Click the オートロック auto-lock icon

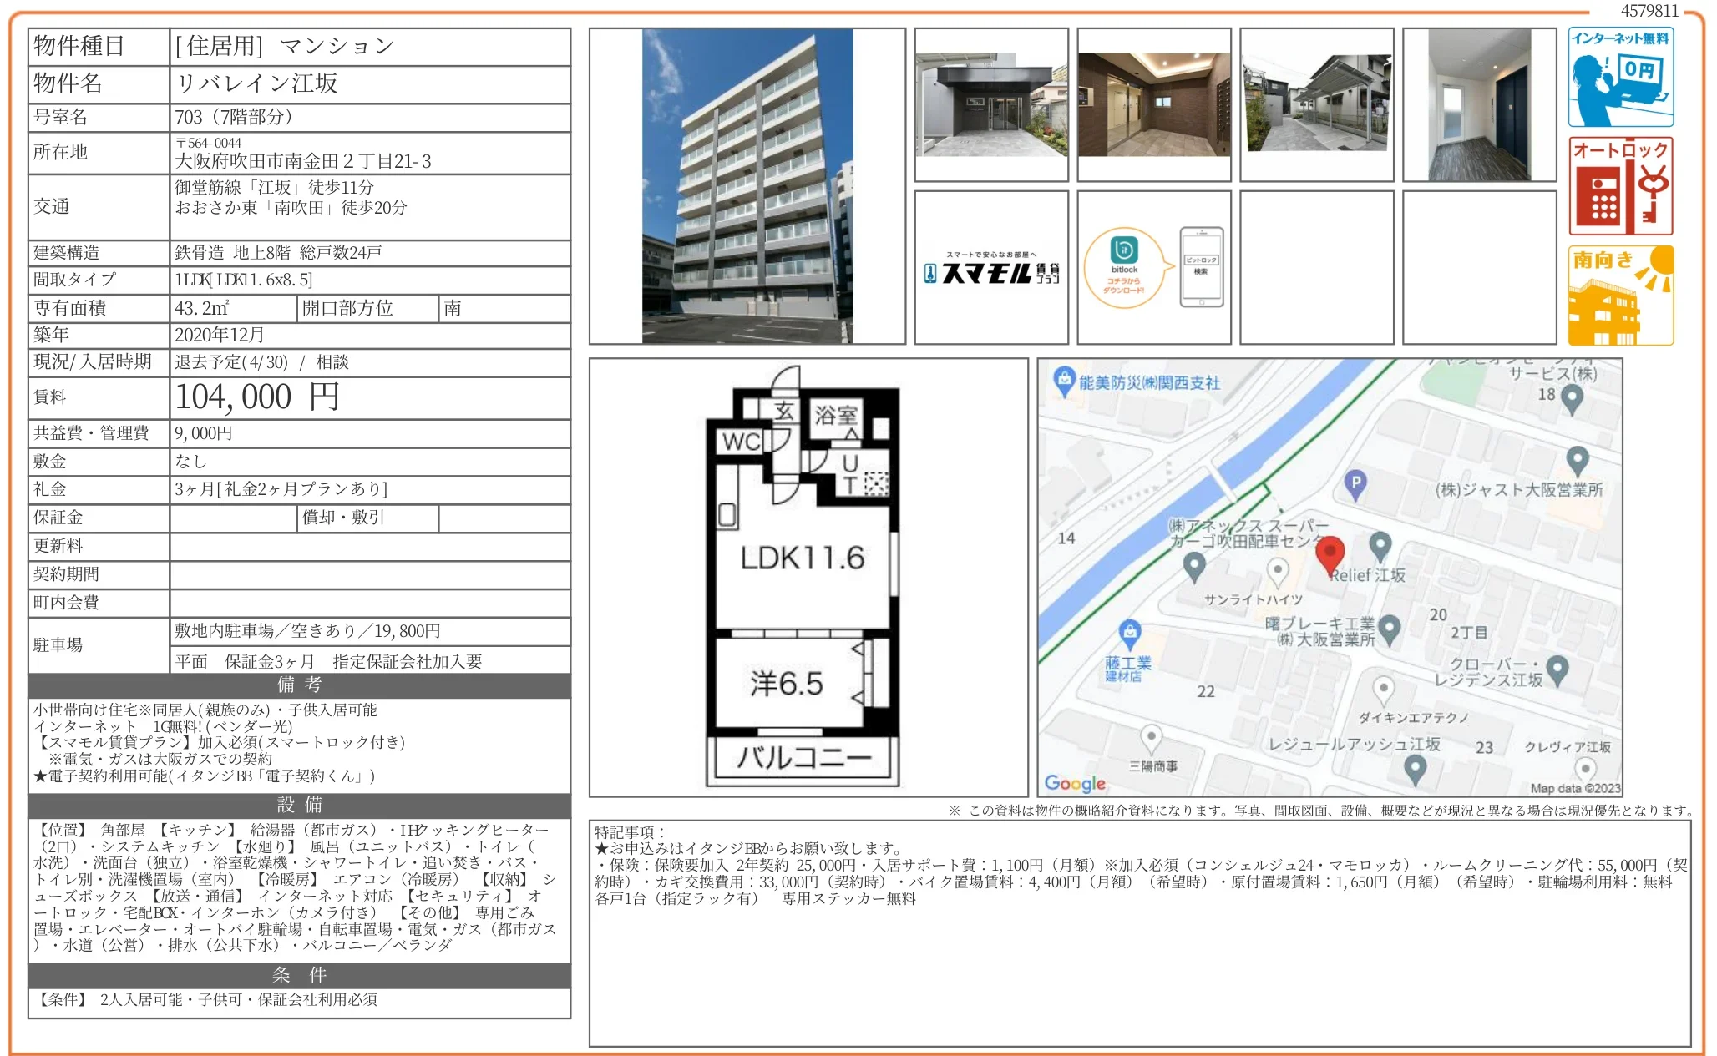(x=1619, y=185)
